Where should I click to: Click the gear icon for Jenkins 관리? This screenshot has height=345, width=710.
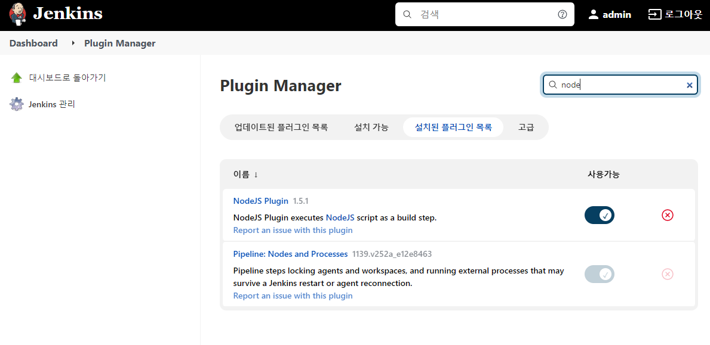[16, 104]
